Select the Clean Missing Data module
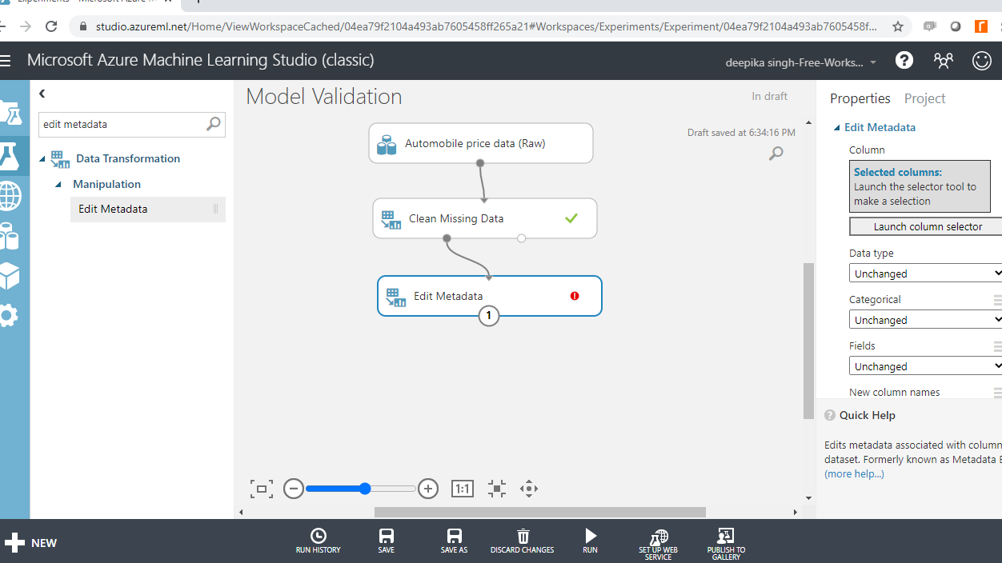Screen dimensions: 1002x563 pyautogui.click(x=485, y=218)
